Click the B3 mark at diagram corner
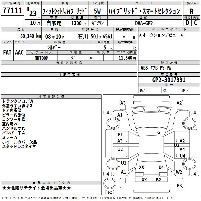This screenshot has width=201, height=201. pos(179,186)
